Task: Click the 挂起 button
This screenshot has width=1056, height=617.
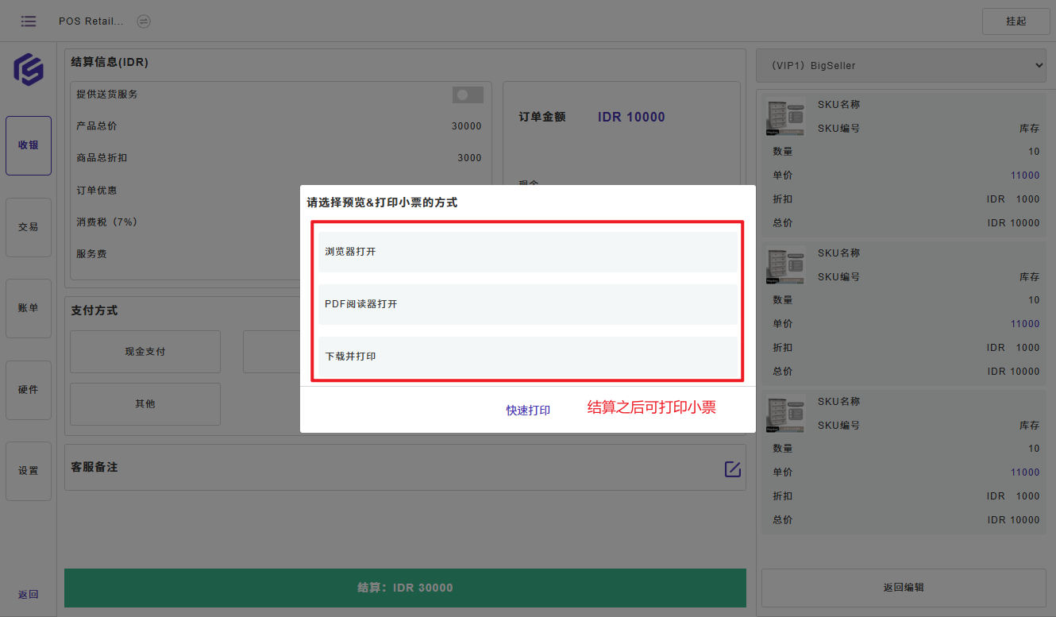Action: 1016,21
